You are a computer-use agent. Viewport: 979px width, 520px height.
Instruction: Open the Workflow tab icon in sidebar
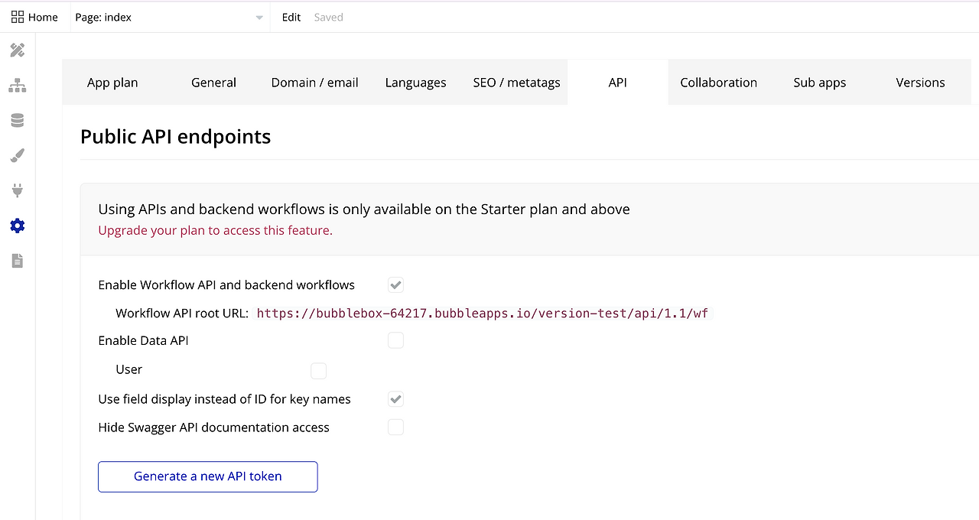click(x=17, y=86)
